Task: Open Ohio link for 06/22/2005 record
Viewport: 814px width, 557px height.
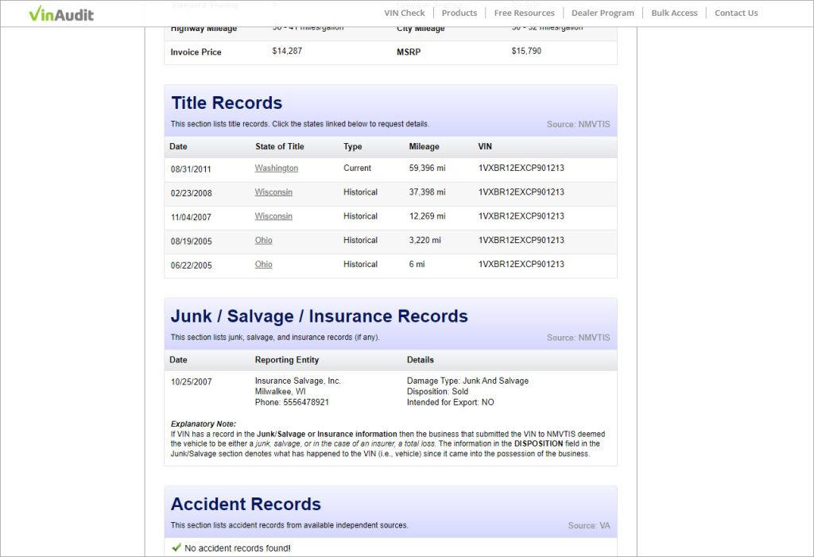Action: click(x=264, y=265)
